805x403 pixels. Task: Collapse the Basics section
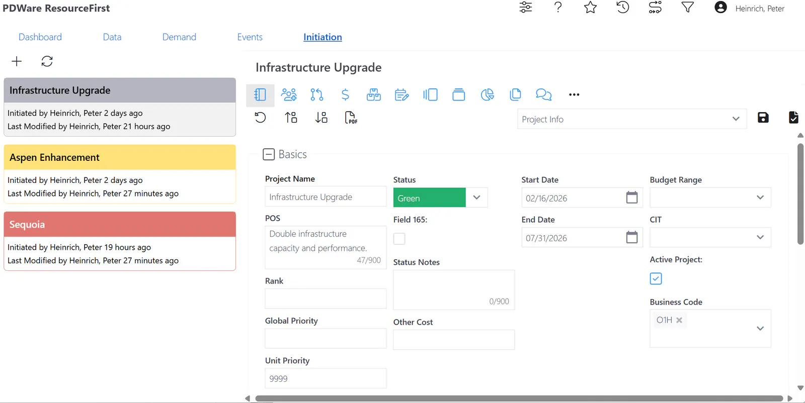point(269,154)
